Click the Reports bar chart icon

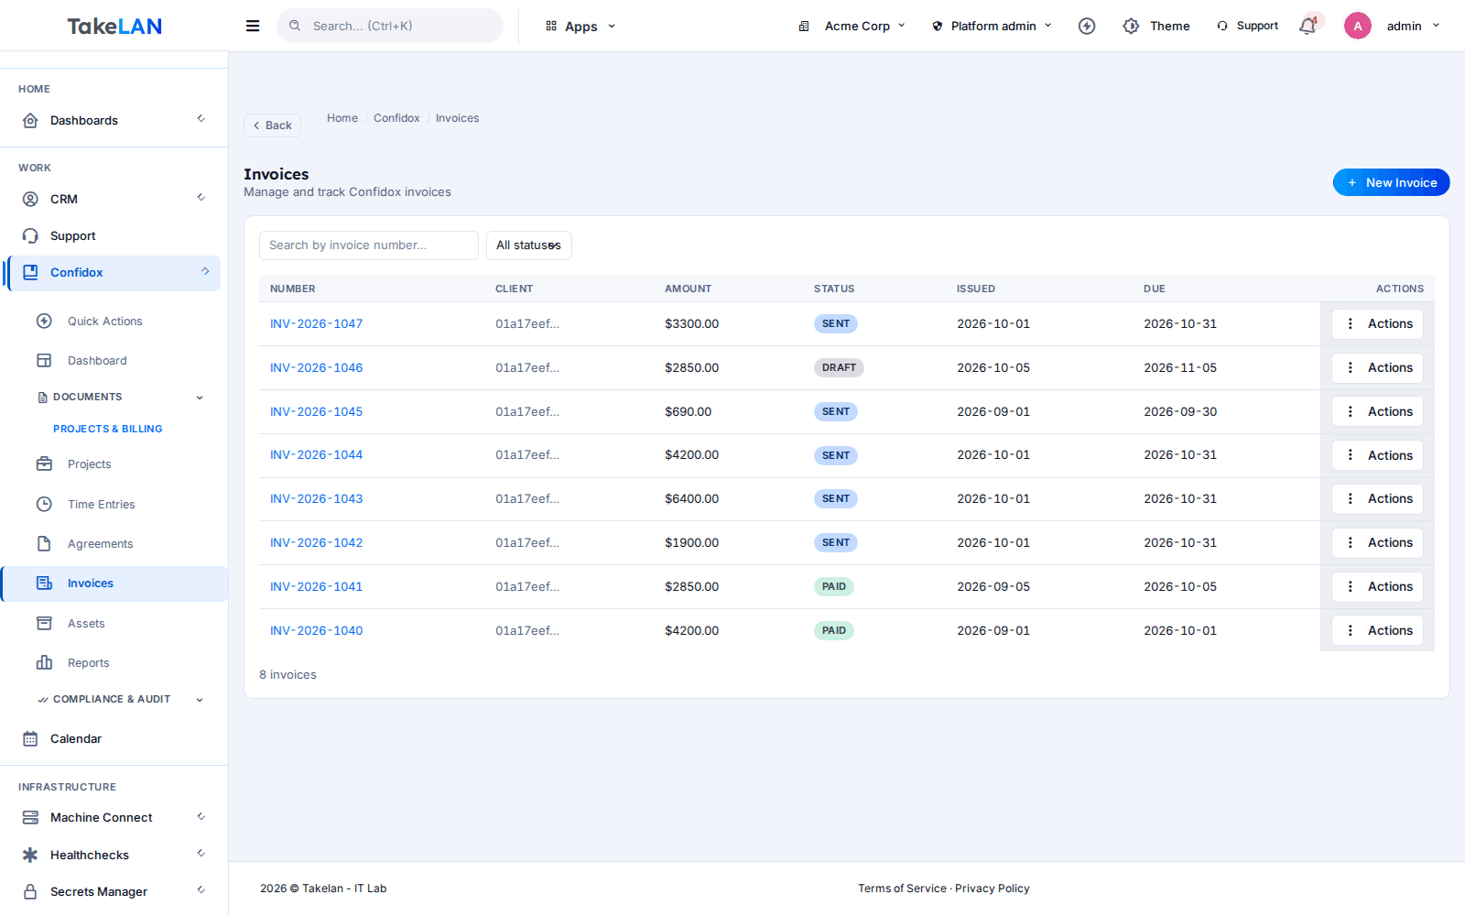click(x=44, y=662)
